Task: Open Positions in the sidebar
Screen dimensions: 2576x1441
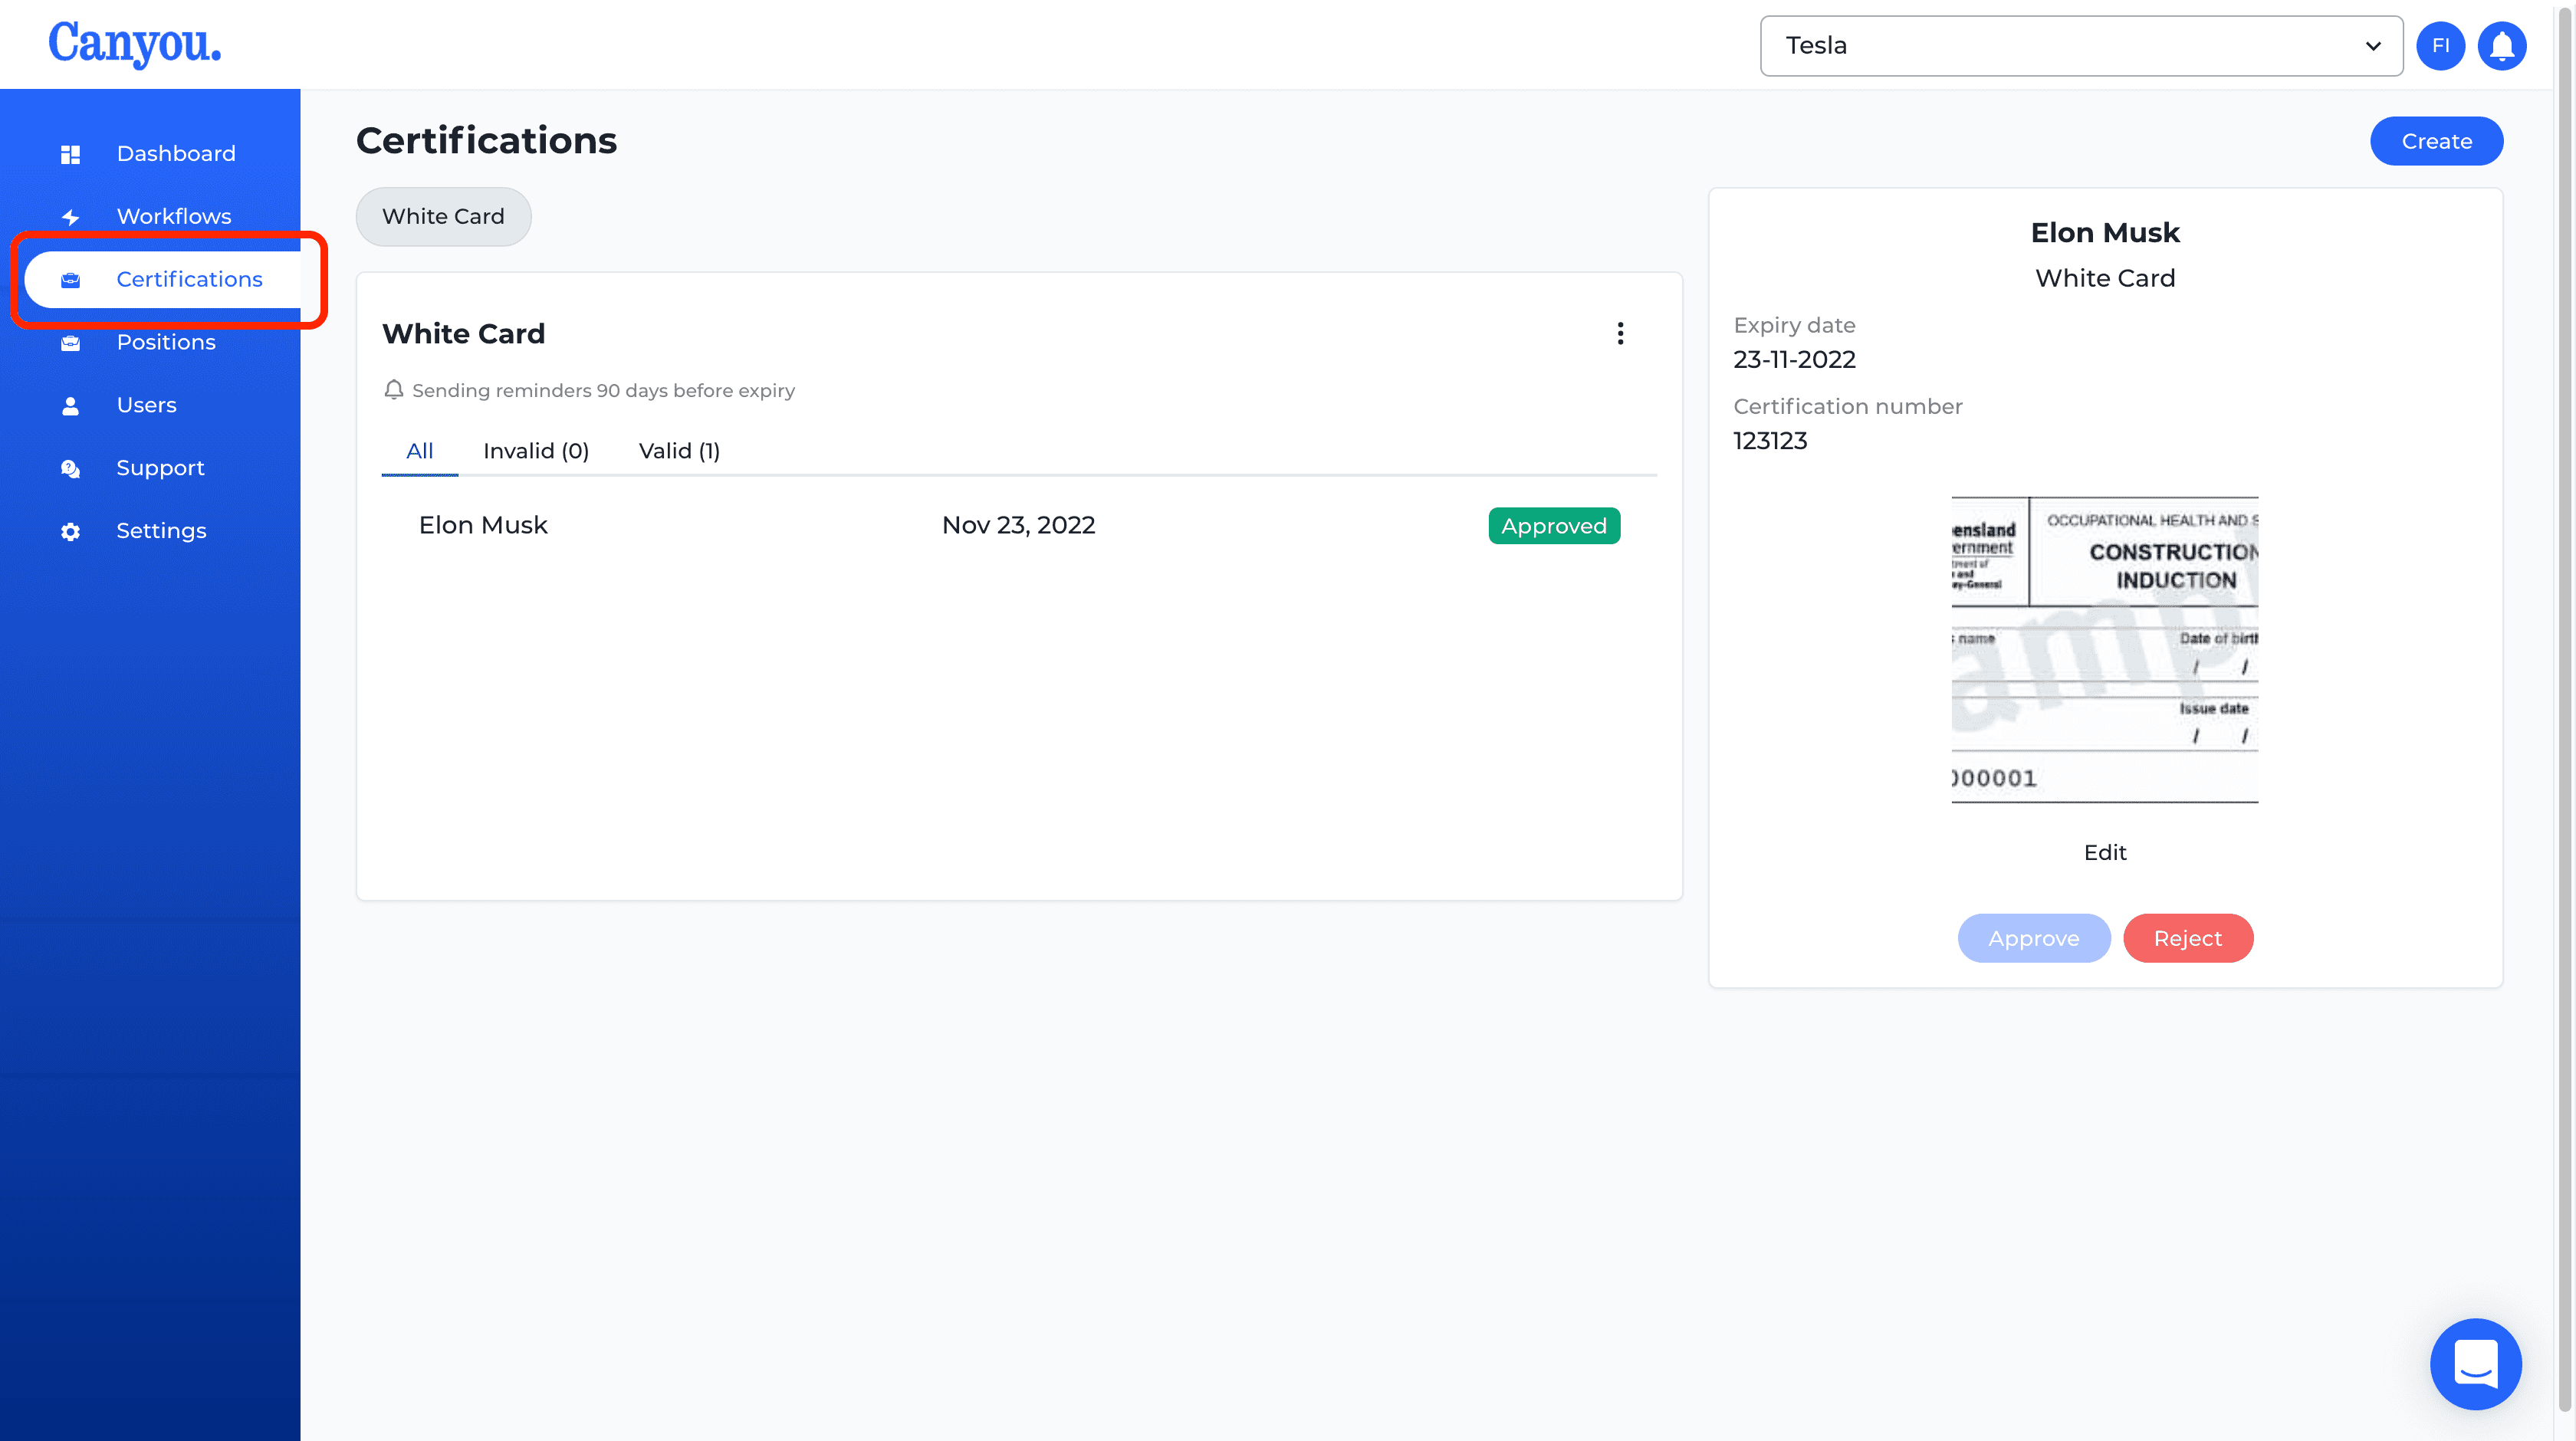Action: point(166,343)
